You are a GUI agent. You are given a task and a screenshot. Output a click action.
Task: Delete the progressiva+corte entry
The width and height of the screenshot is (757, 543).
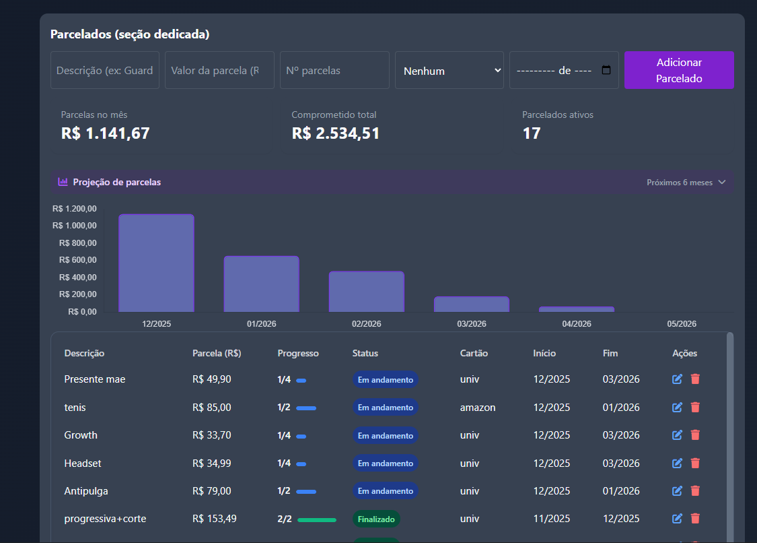point(695,519)
